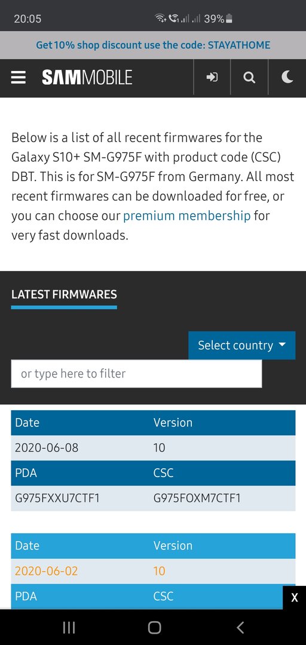Viewport: 306px width, 645px height.
Task: Select the 2020-06-08 firmware row
Action: click(x=153, y=447)
